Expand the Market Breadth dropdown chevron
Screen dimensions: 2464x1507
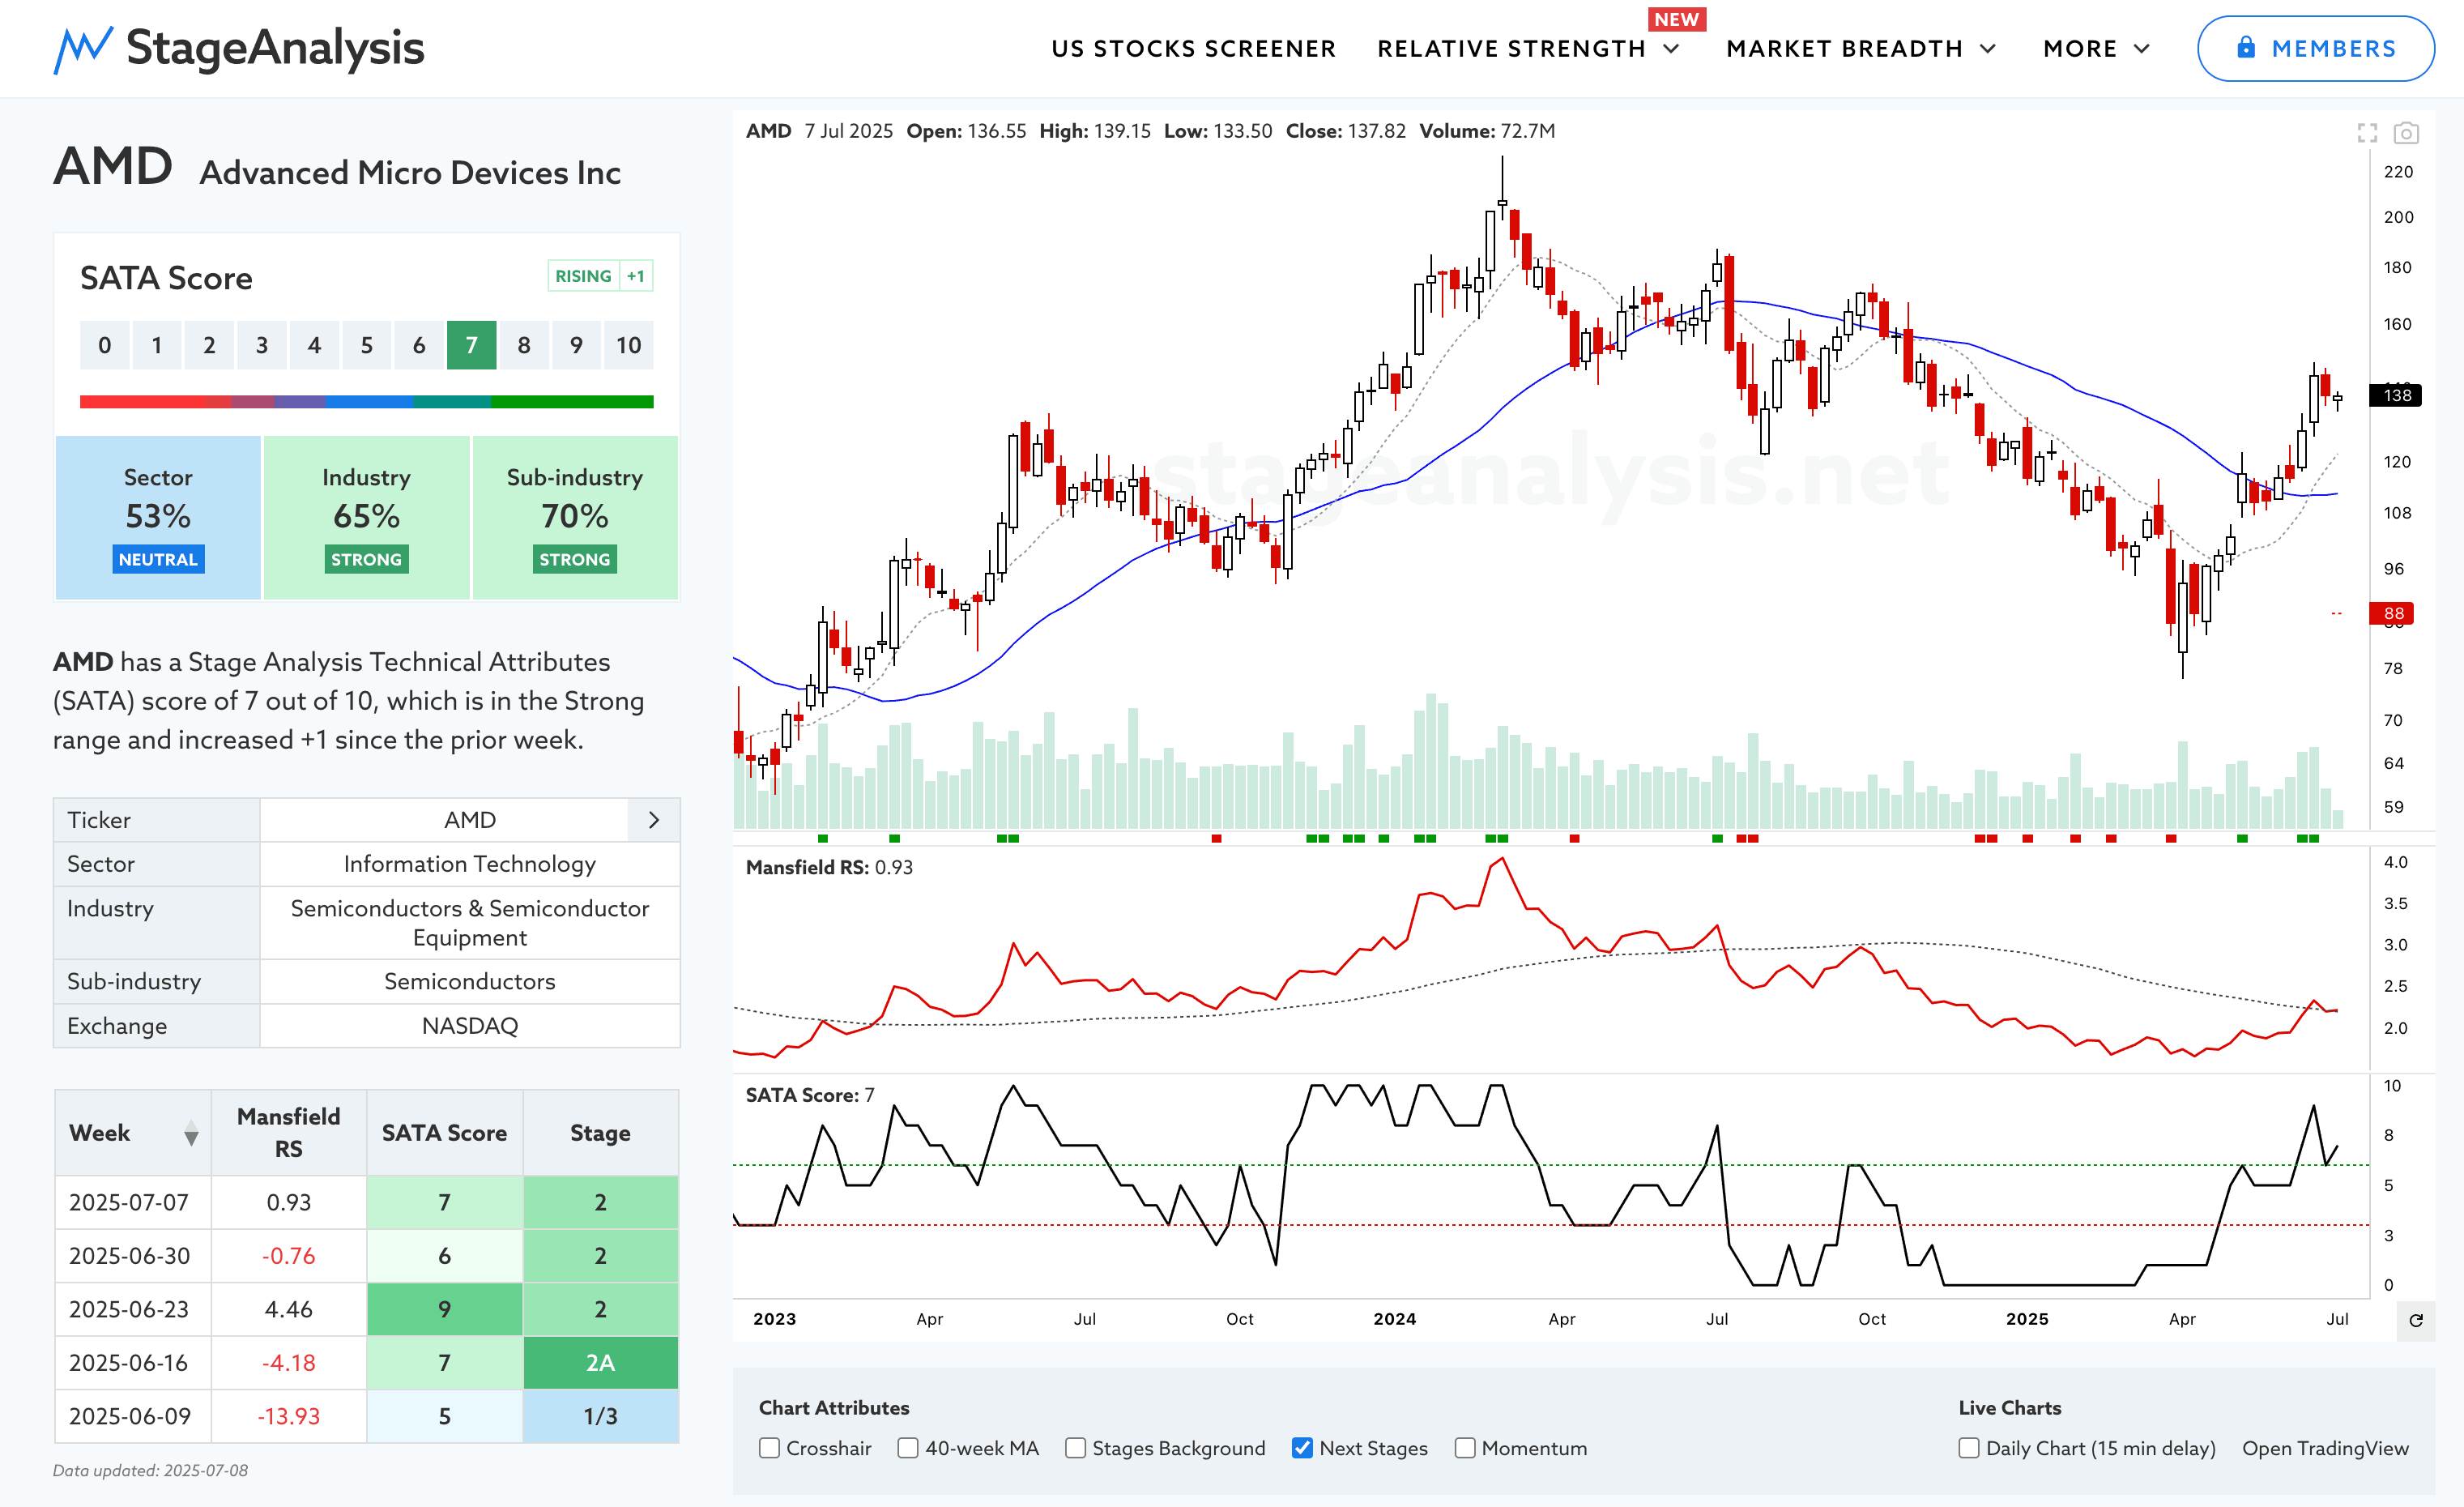(1988, 49)
